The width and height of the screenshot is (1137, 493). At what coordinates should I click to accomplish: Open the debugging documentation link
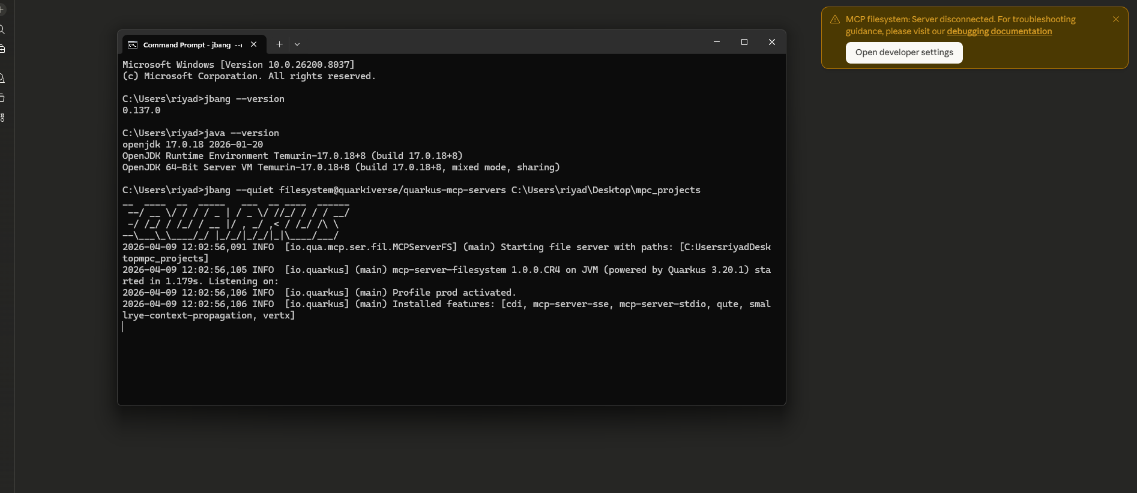(x=999, y=32)
